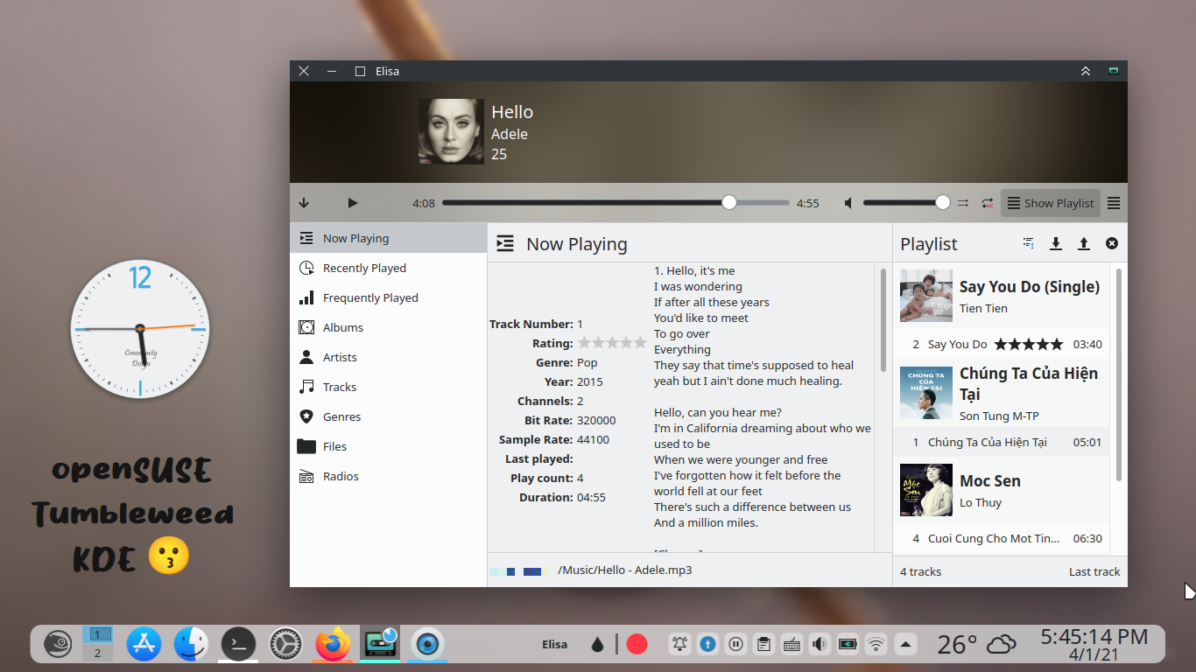Open the Now Playing view in sidebar
This screenshot has width=1196, height=672.
coord(389,238)
